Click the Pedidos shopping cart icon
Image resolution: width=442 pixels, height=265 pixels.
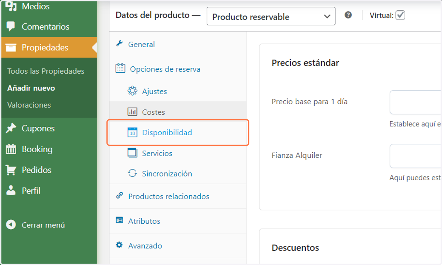pos(11,170)
